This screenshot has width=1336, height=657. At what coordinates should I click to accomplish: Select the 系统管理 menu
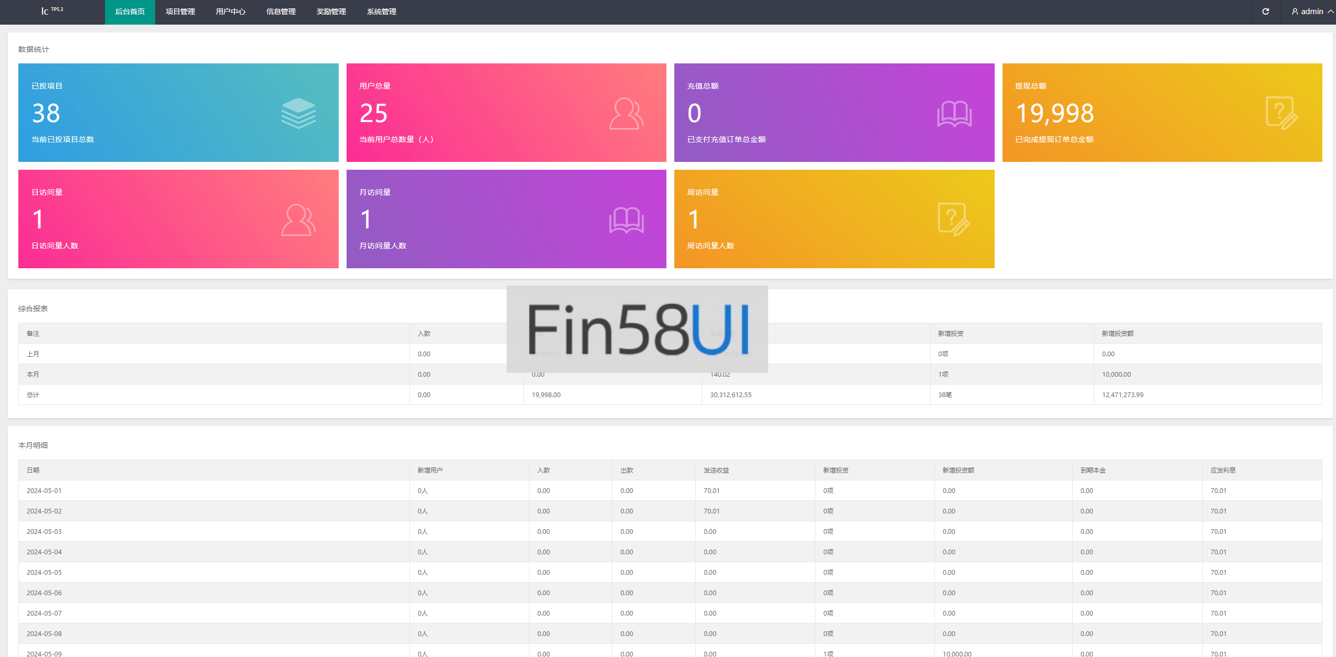381,12
